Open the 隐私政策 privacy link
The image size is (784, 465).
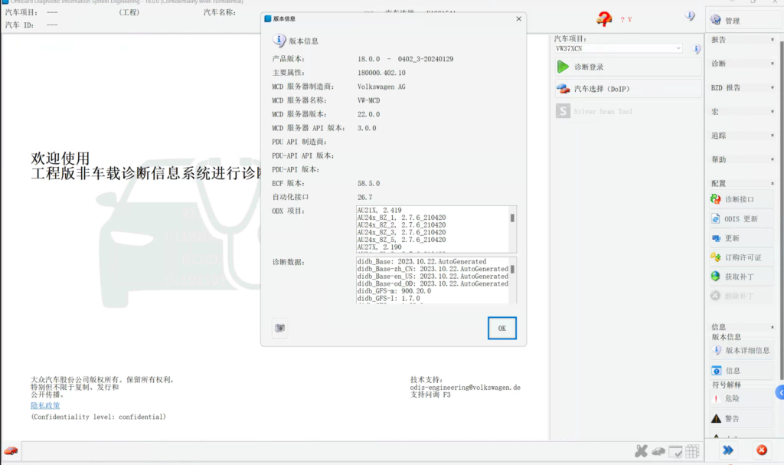coord(45,405)
